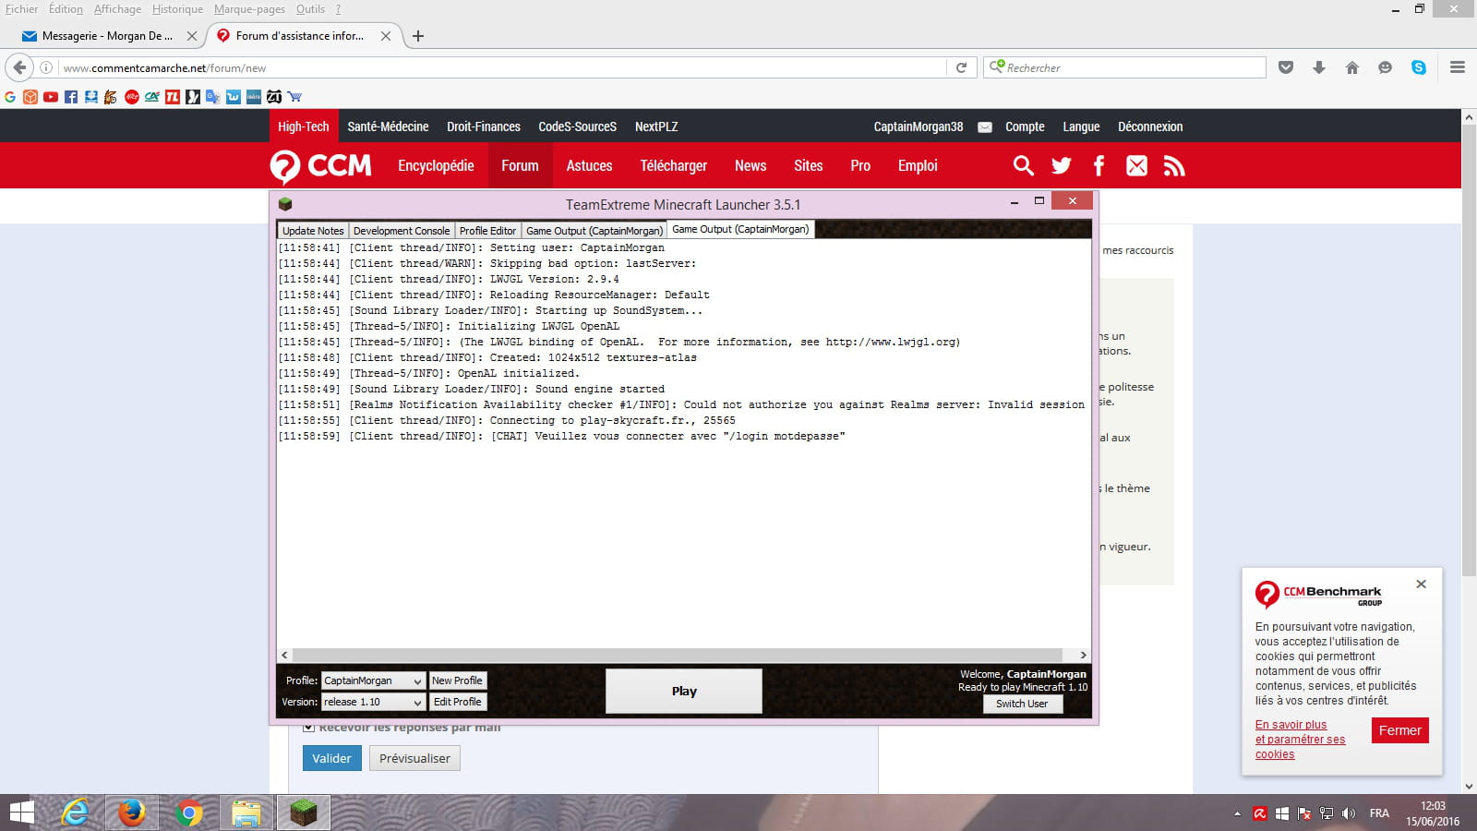Switch to the Development Console tab
The image size is (1477, 831).
pyautogui.click(x=402, y=231)
